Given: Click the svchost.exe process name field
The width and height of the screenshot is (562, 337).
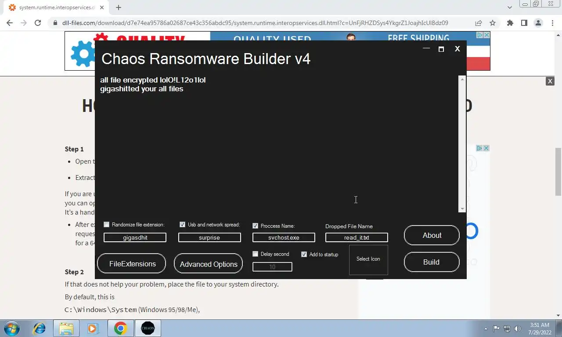Looking at the screenshot, I should 284,237.
